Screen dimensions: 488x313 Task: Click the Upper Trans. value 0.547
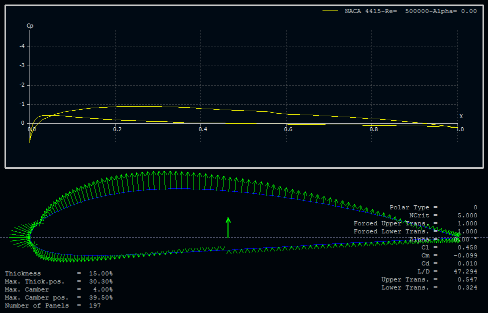point(467,279)
